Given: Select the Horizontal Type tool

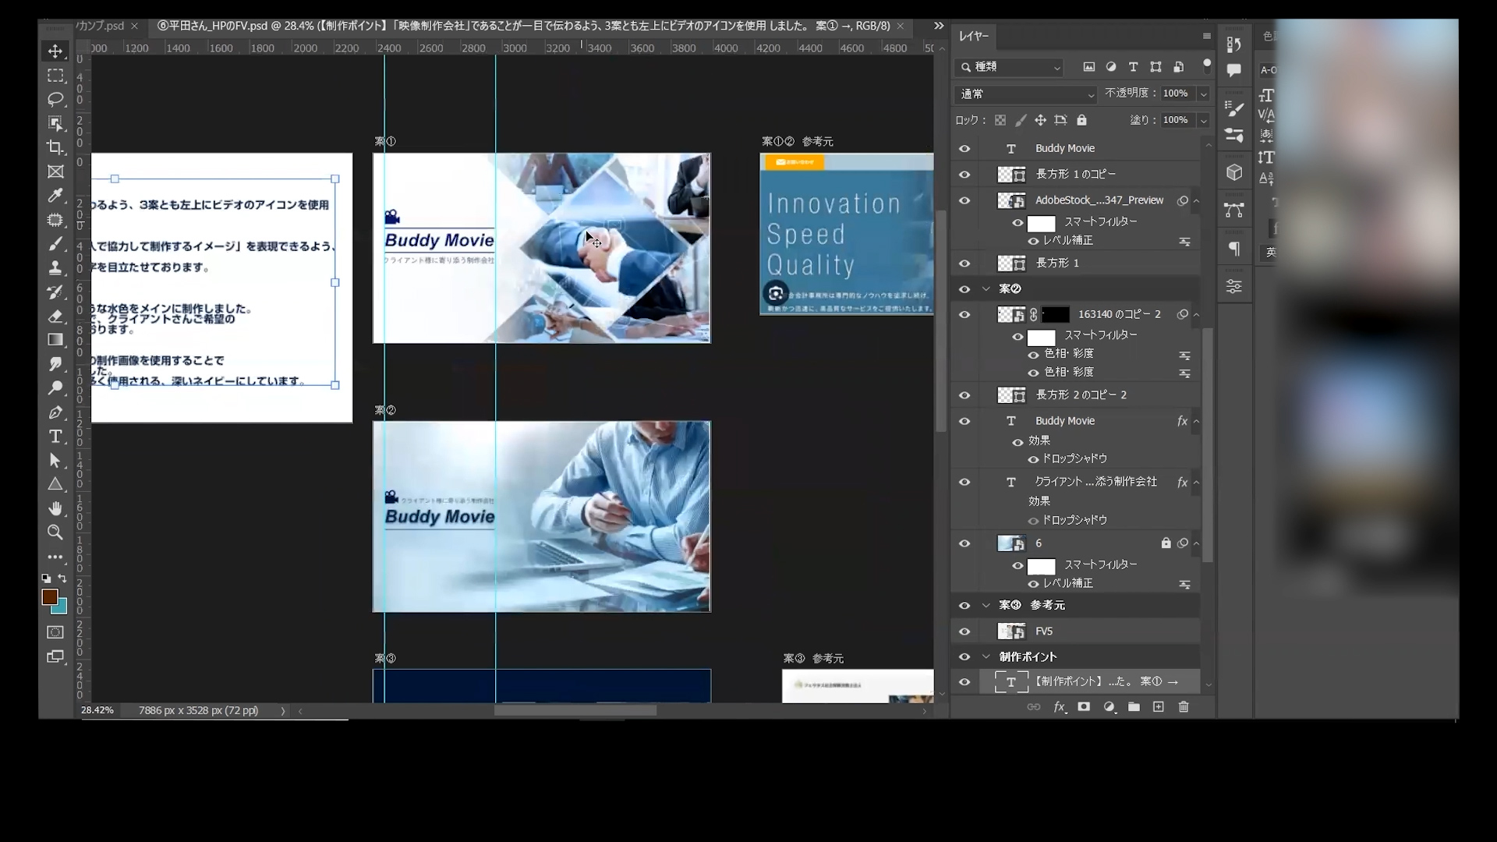Looking at the screenshot, I should coord(55,437).
